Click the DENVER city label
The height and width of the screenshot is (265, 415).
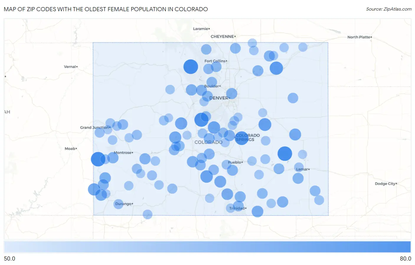219,98
